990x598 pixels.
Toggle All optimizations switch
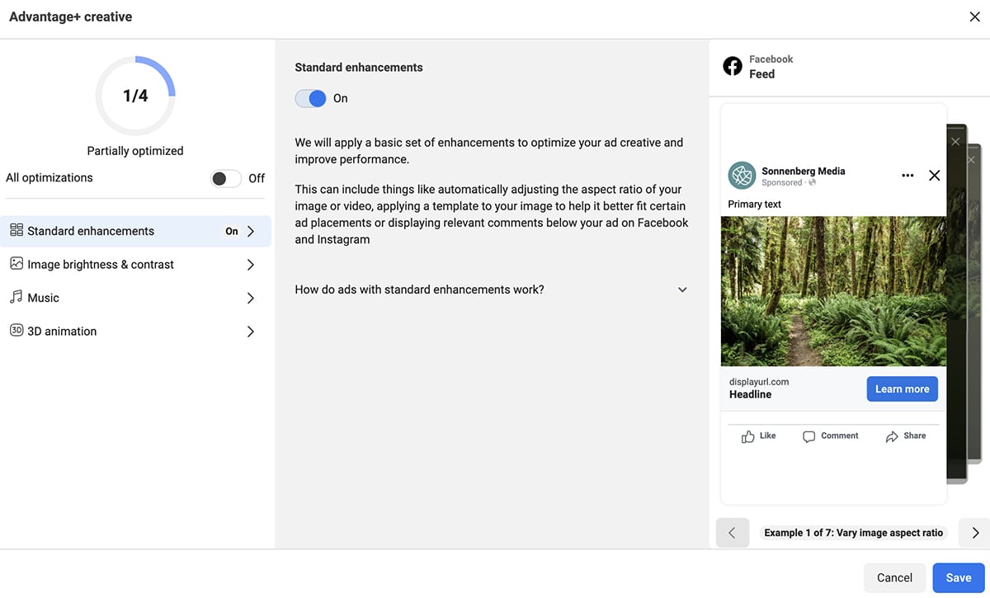coord(225,178)
